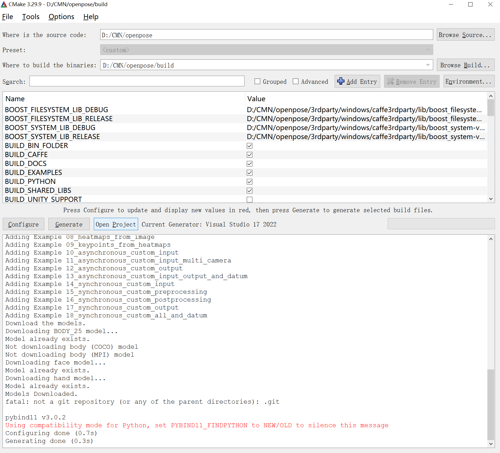Open the Tools menu
500x453 pixels.
tap(31, 17)
